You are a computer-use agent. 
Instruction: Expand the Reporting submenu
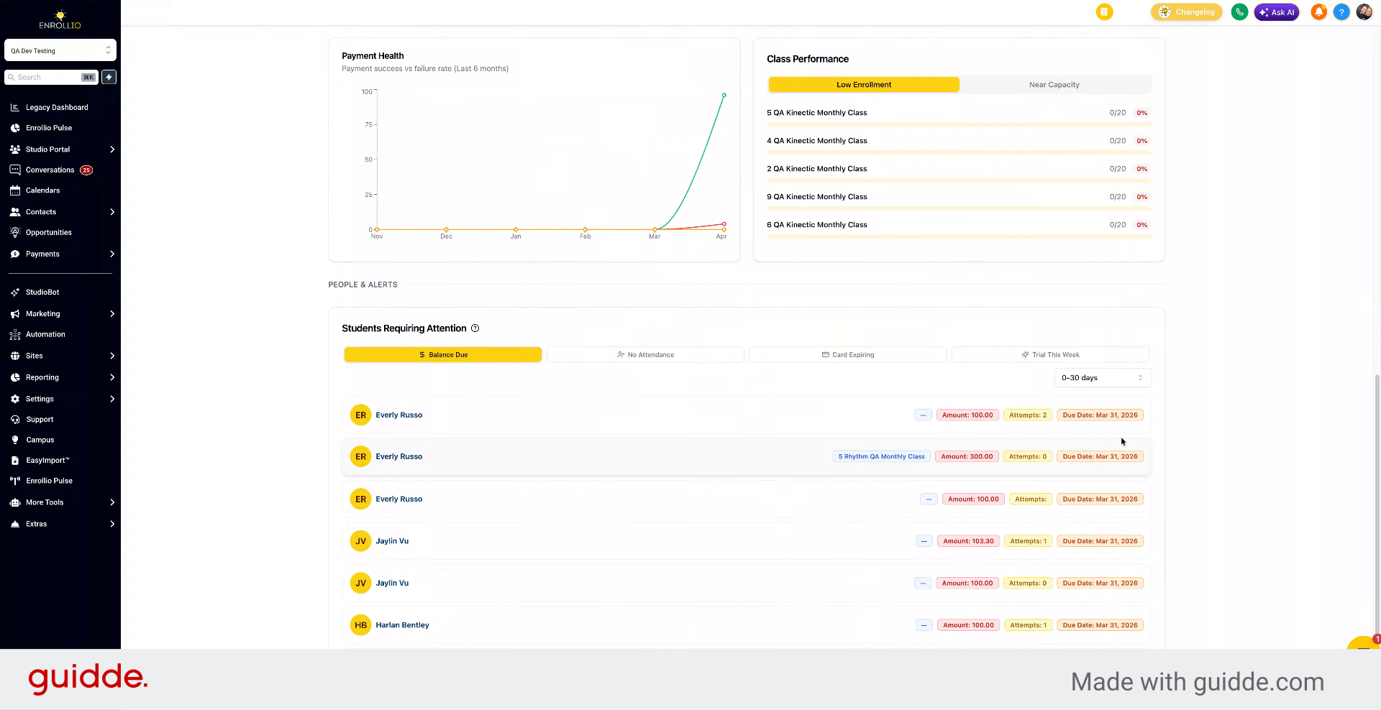(112, 377)
